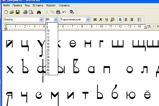Image resolution: width=159 pixels, height=106 pixels.
Task: Open the Формат menu
Action: (51, 5)
